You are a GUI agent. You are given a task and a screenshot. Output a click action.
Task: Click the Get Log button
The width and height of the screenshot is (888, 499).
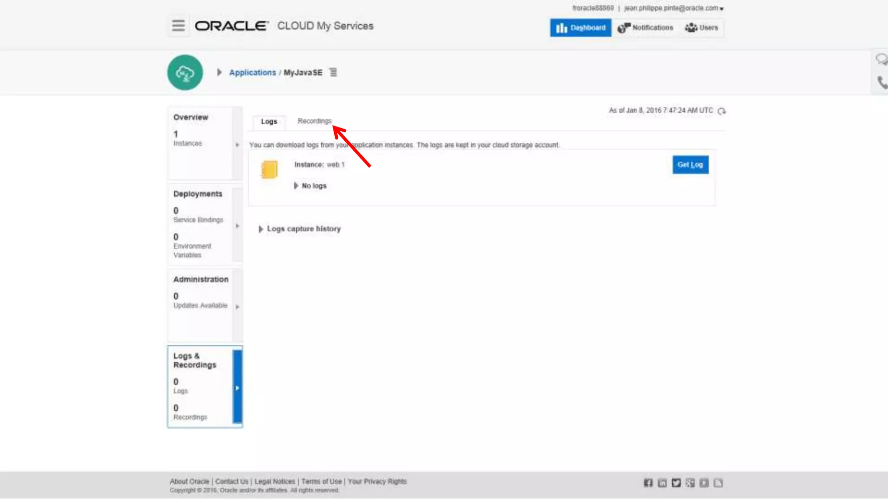coord(690,165)
